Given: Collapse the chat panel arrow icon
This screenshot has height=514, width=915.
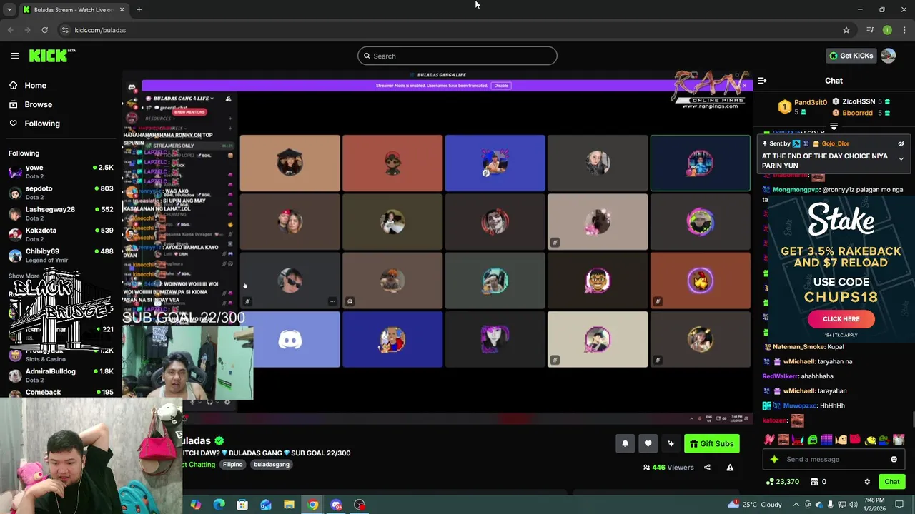Looking at the screenshot, I should coord(762,81).
